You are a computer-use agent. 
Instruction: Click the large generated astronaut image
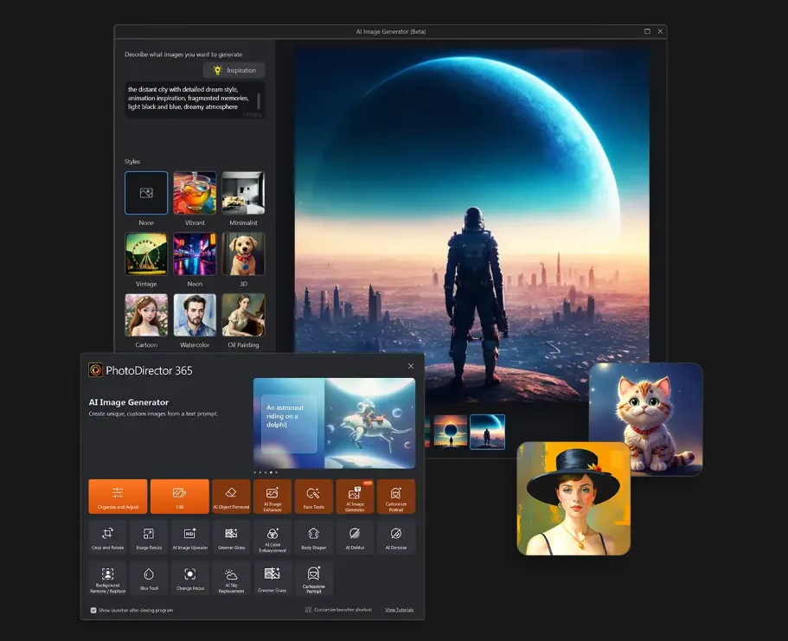[x=472, y=225]
